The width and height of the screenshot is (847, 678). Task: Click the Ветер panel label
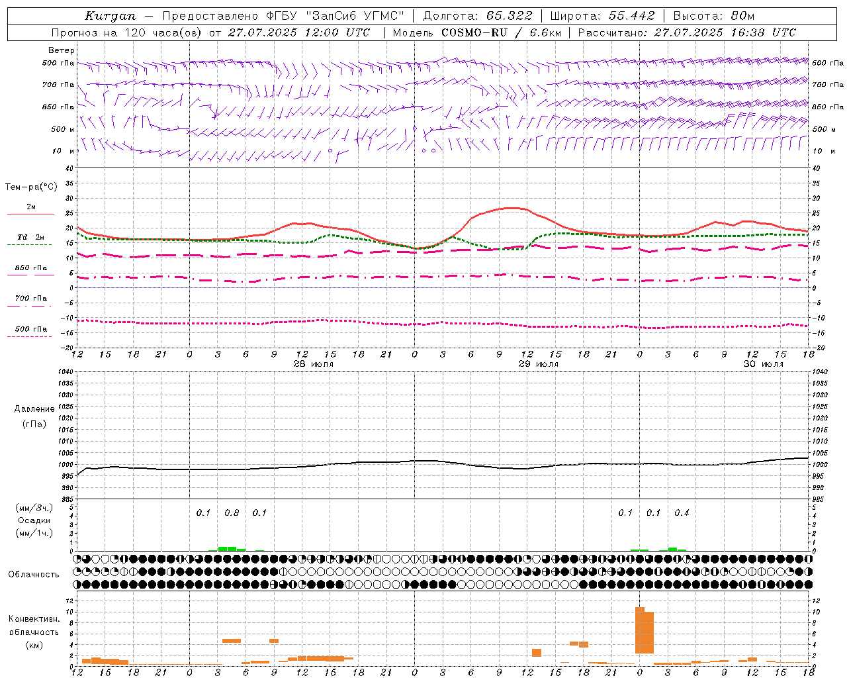[x=62, y=50]
